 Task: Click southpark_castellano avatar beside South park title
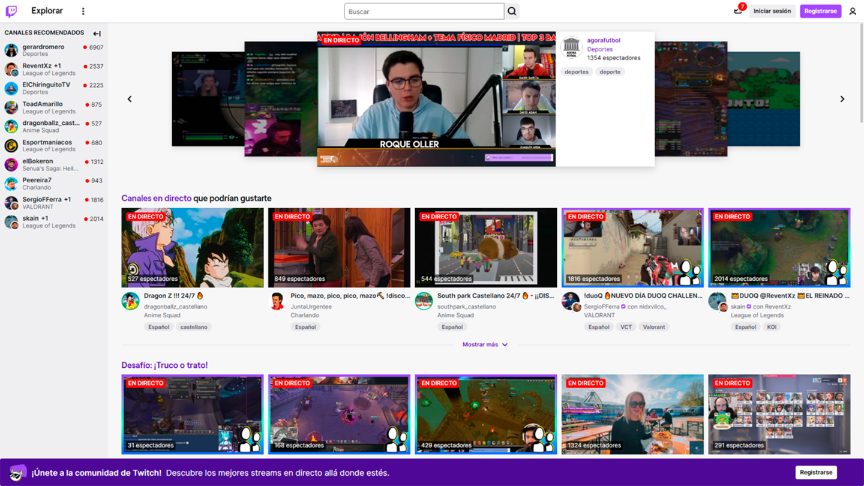pos(424,301)
